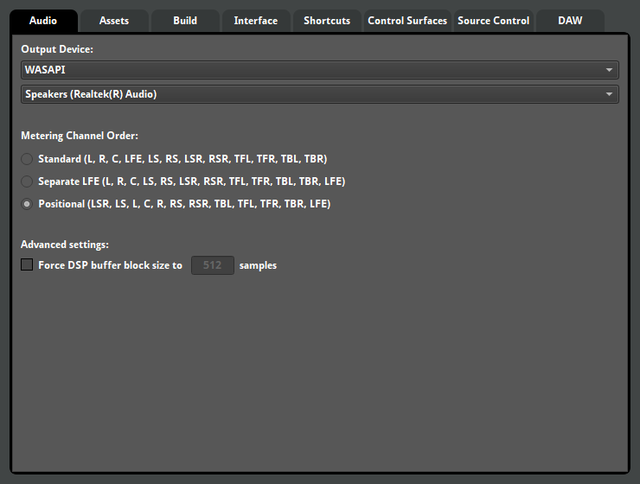Select Standard metering channel order

28,159
